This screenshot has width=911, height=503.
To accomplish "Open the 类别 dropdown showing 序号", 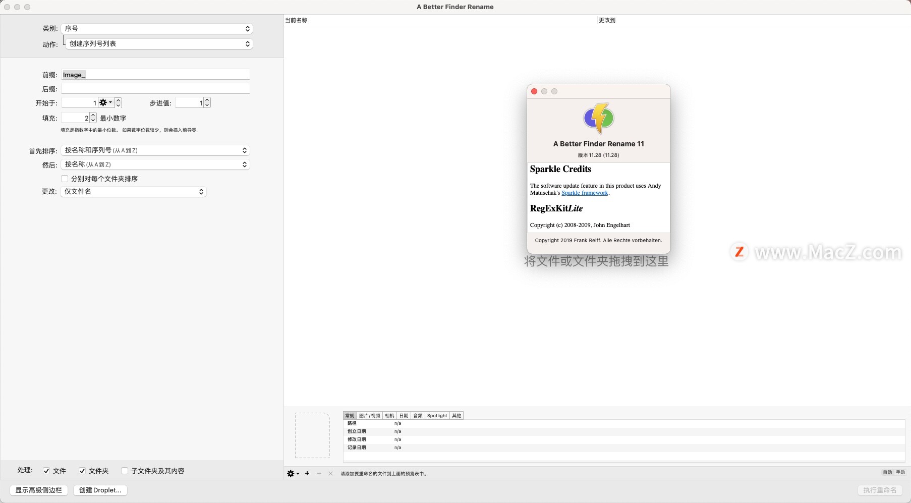I will click(x=157, y=29).
